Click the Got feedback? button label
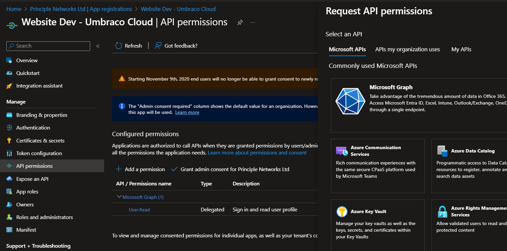Image resolution: width=507 pixels, height=251 pixels. point(181,46)
